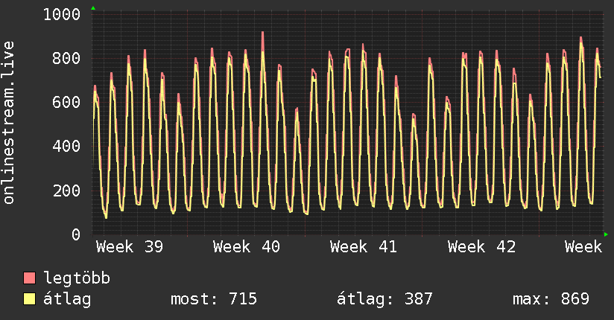
Task: Click the pink legtöbb legend swatch
Action: coord(29,278)
